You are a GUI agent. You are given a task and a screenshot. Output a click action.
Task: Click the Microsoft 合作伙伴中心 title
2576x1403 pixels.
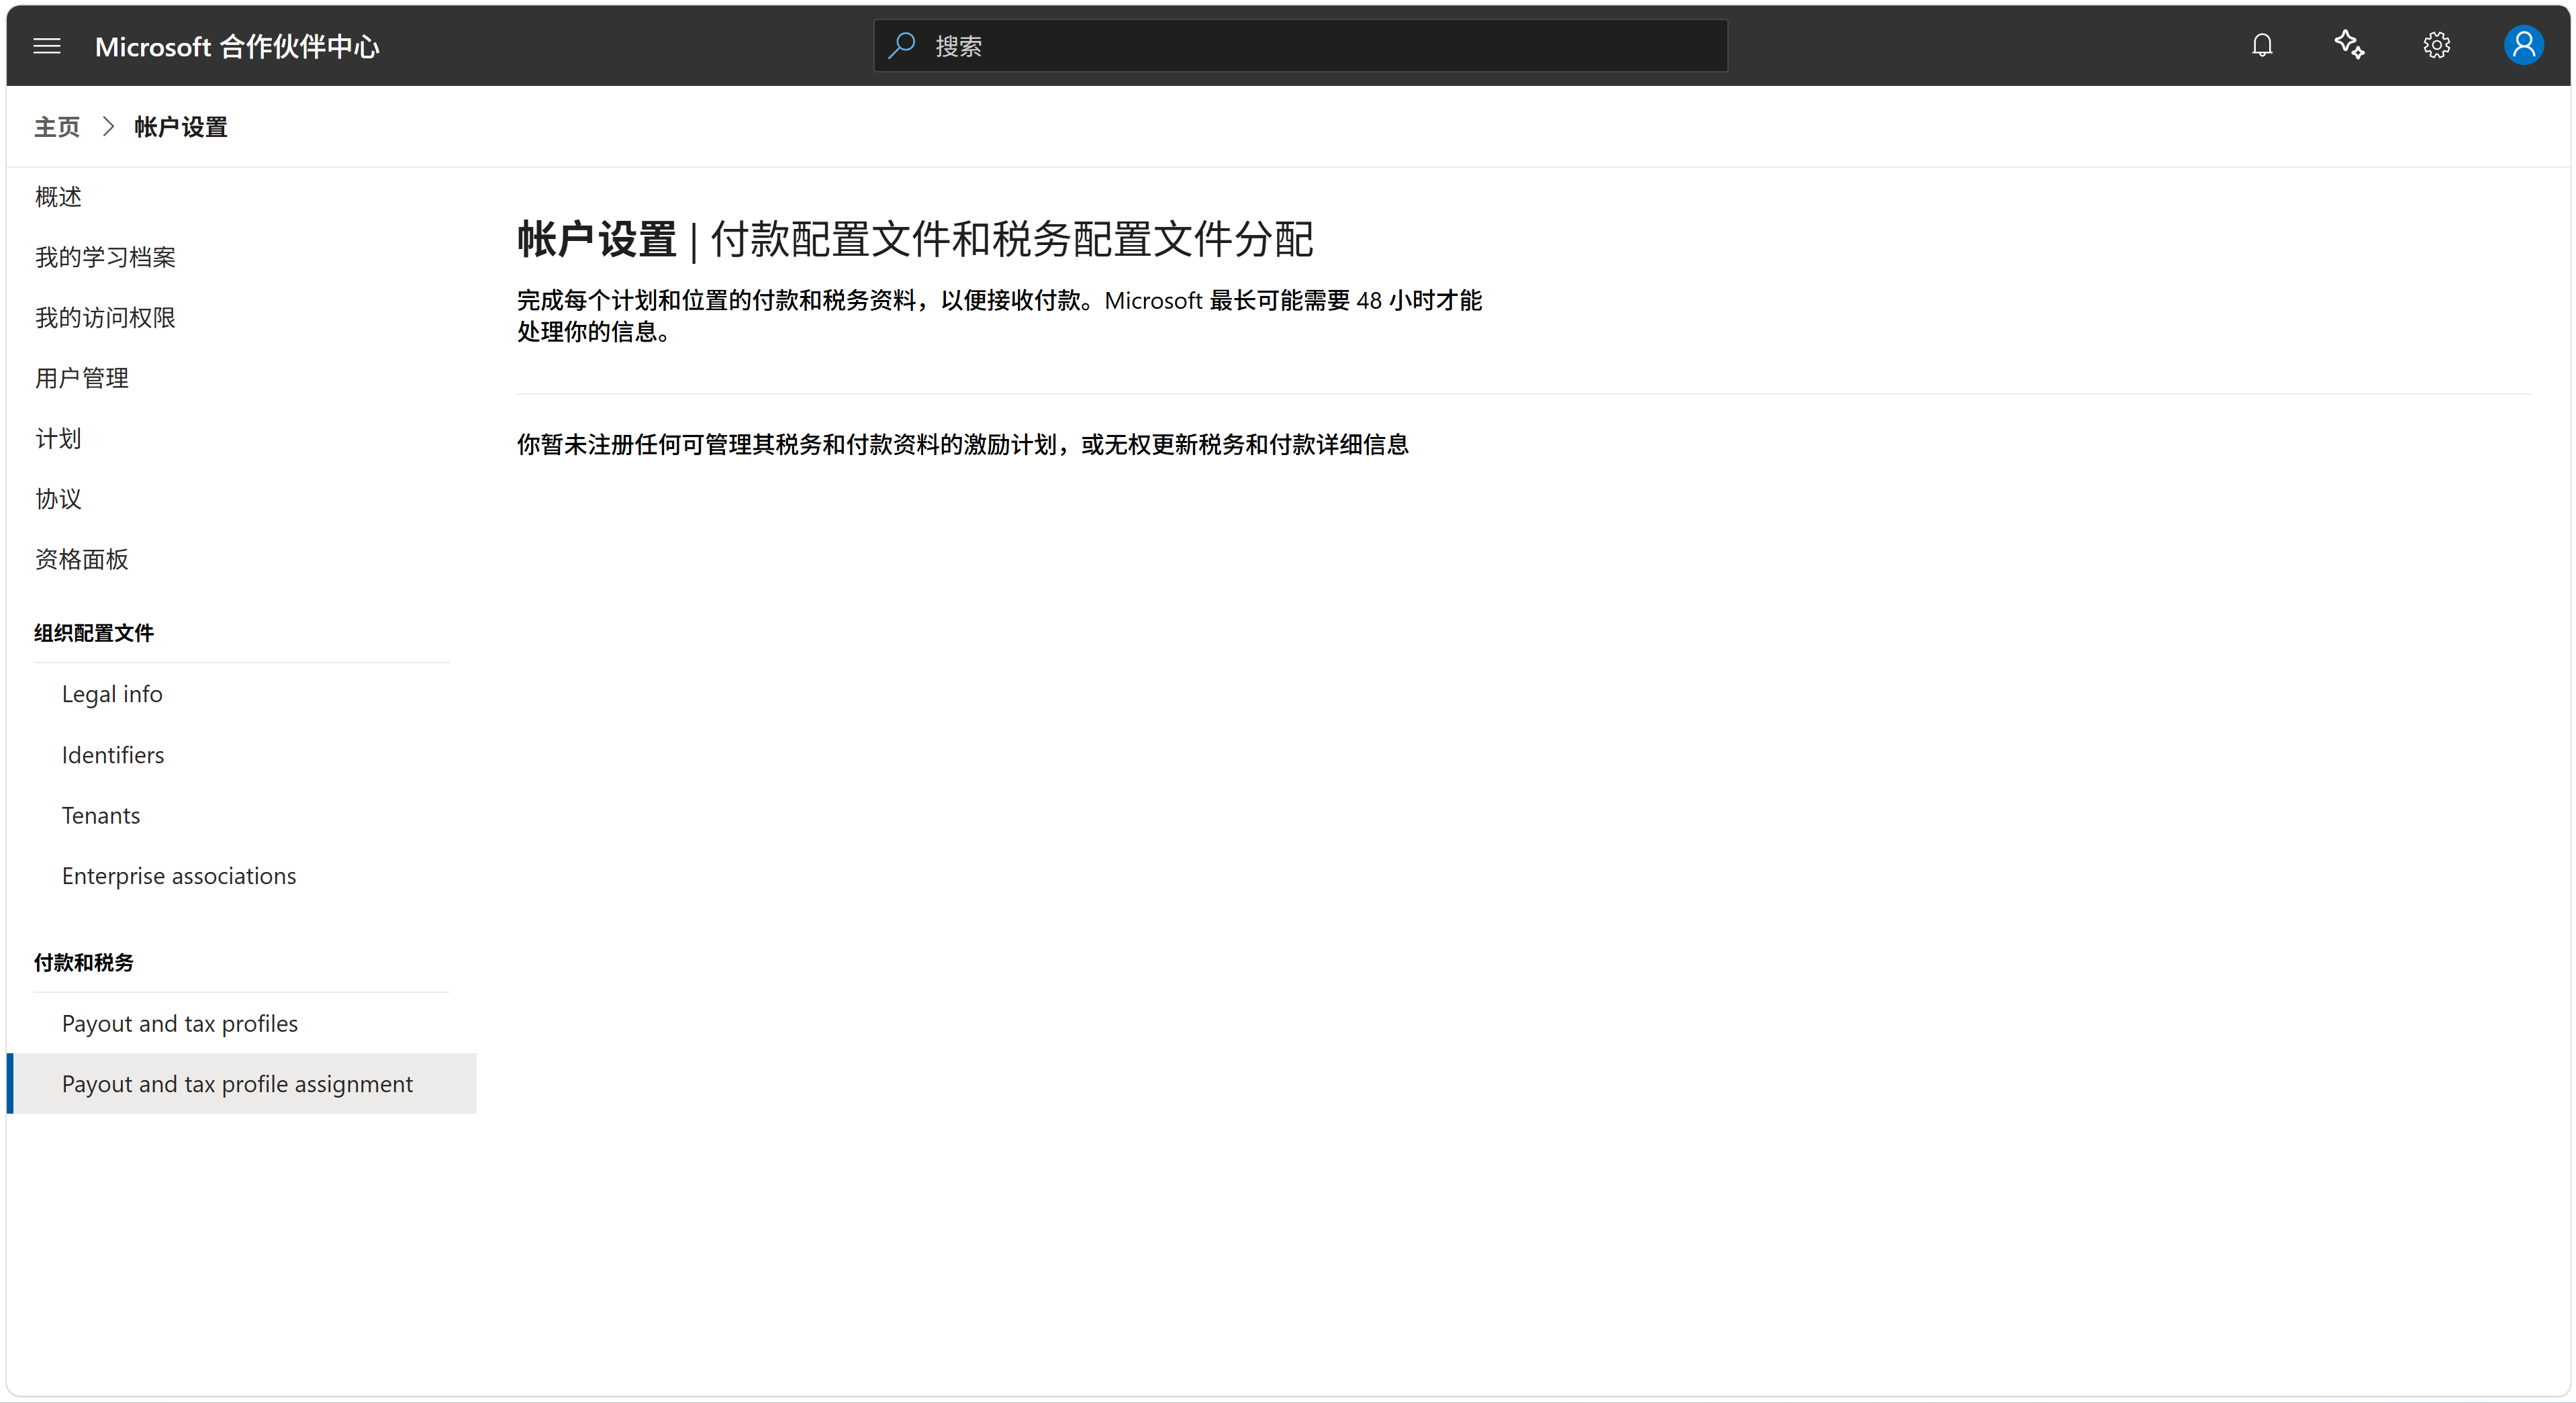(x=237, y=47)
